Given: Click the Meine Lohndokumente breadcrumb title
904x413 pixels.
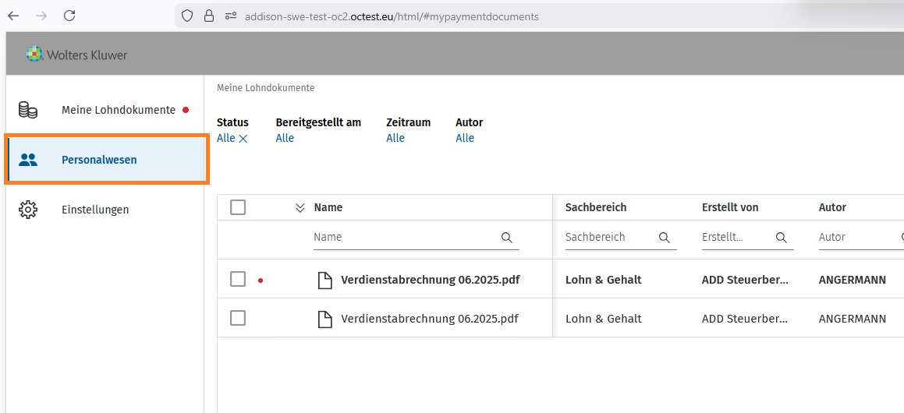Looking at the screenshot, I should click(x=266, y=88).
